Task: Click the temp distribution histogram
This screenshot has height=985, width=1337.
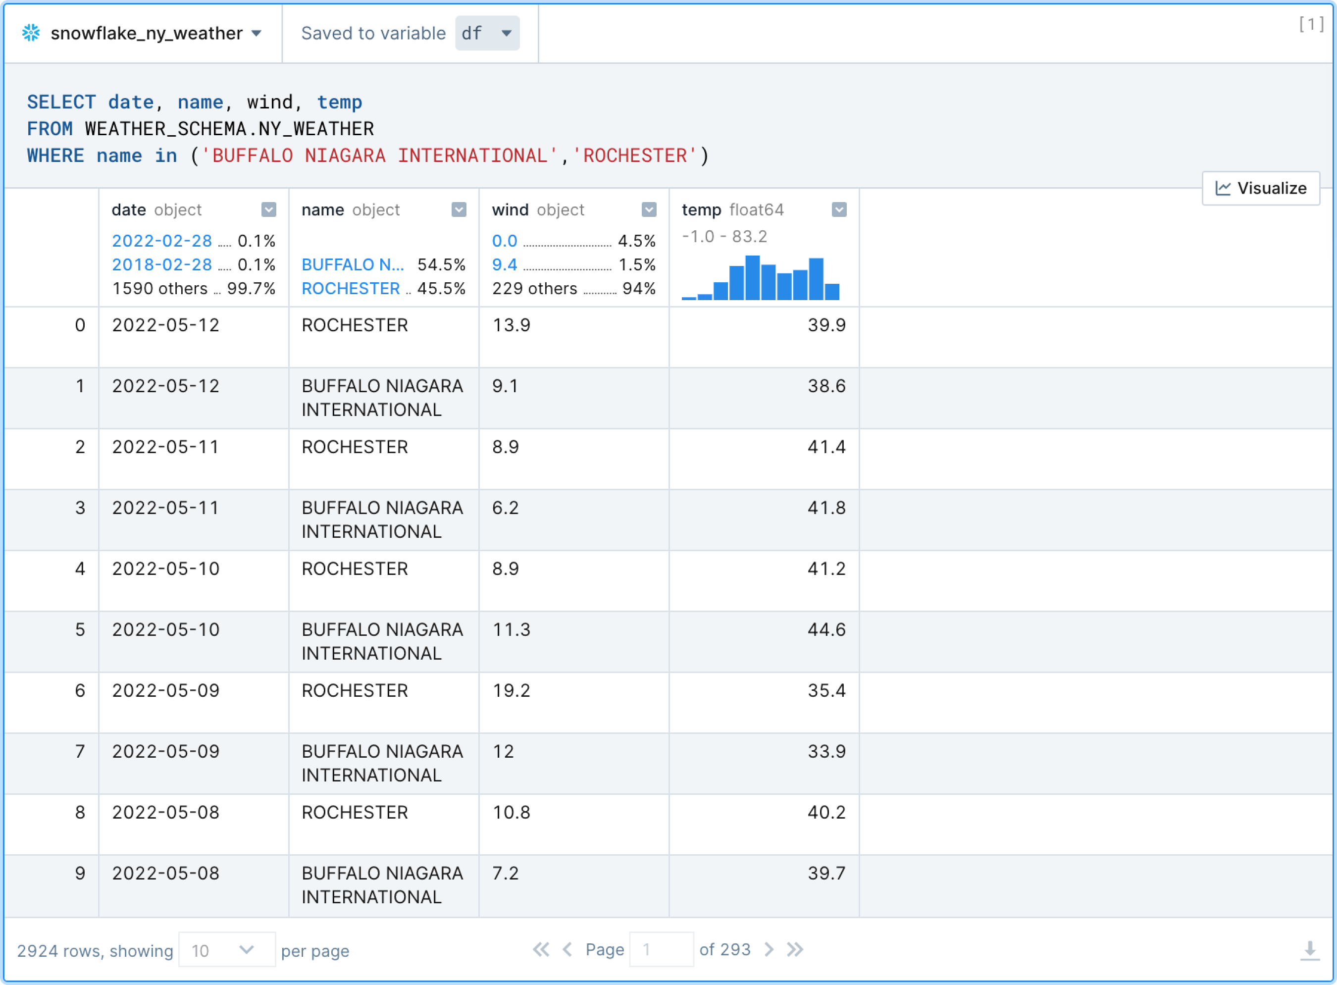Action: click(x=761, y=278)
